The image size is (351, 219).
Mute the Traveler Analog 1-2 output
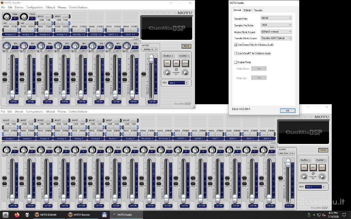point(143,74)
